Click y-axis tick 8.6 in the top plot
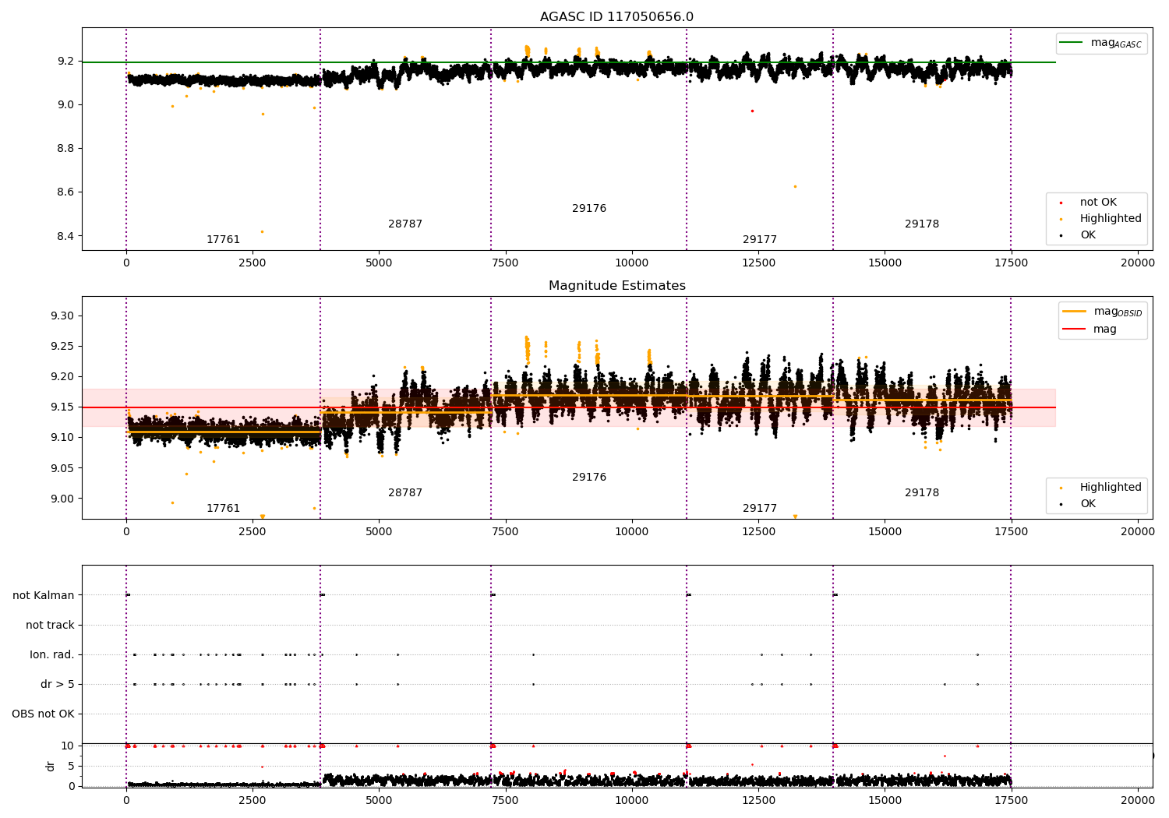Image resolution: width=1169 pixels, height=818 pixels. [x=65, y=192]
